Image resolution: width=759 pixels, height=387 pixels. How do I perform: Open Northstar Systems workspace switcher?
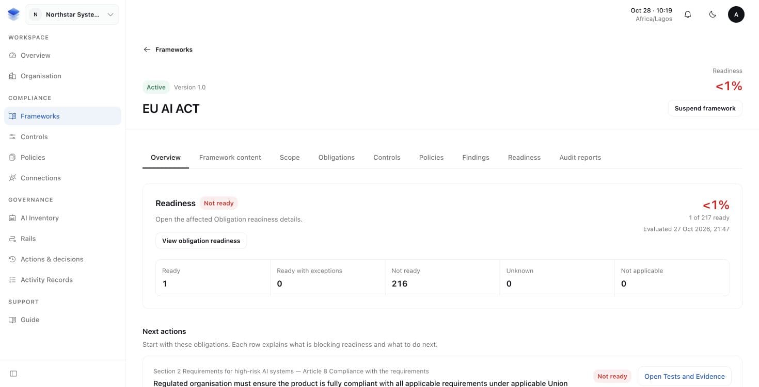click(72, 14)
